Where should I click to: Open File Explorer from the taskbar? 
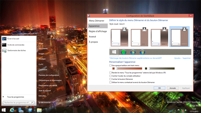[x=39, y=110]
